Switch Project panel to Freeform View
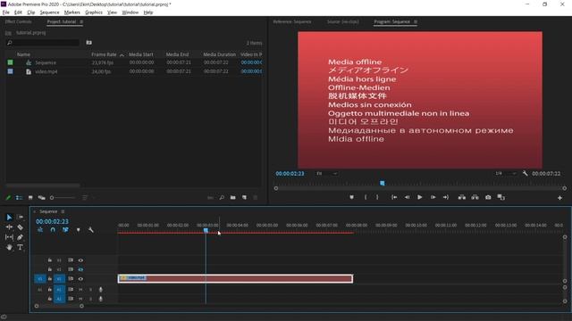572x321 pixels. tap(42, 198)
